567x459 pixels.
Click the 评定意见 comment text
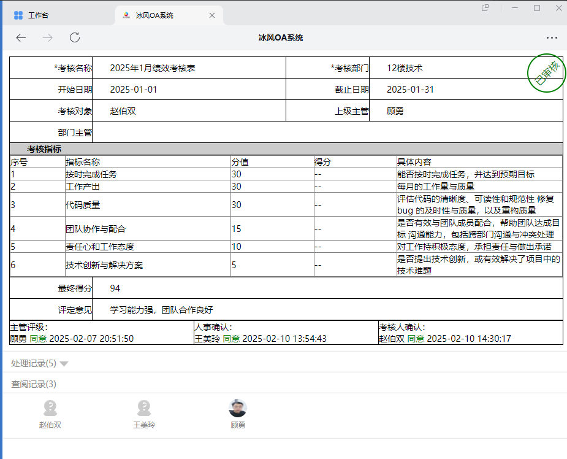(161, 310)
